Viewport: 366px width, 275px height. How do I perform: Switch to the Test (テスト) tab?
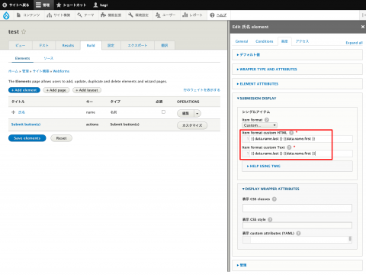pos(43,45)
